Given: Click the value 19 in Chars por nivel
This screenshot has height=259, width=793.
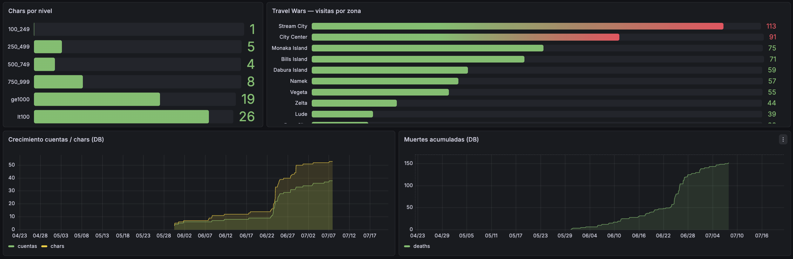Looking at the screenshot, I should tap(248, 99).
